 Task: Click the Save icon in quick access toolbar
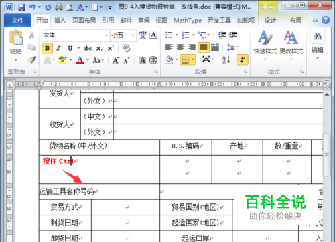(21, 7)
